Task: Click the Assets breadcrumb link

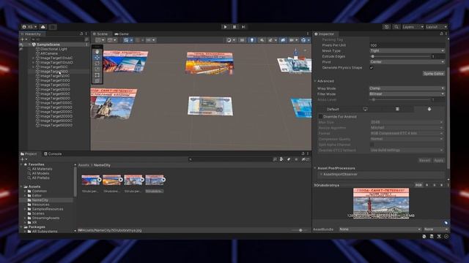Action: pyautogui.click(x=84, y=165)
